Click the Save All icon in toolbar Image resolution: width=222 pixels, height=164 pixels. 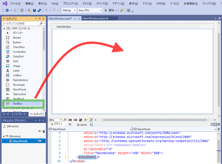click(x=39, y=10)
